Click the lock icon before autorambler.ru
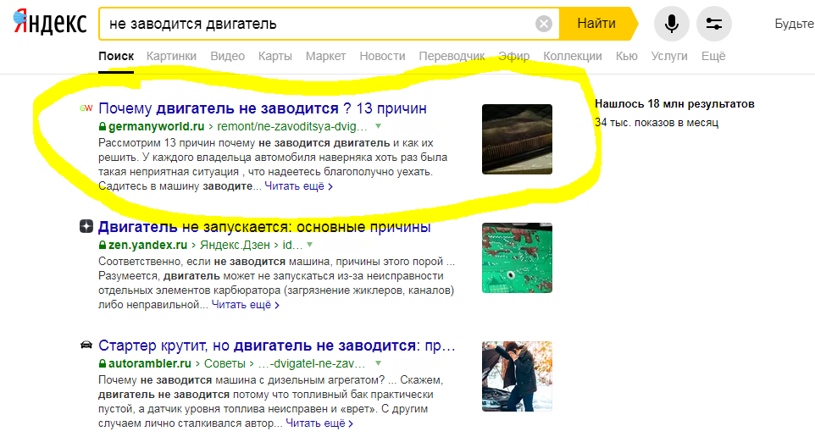Screen dimensions: 815x448 point(103,363)
